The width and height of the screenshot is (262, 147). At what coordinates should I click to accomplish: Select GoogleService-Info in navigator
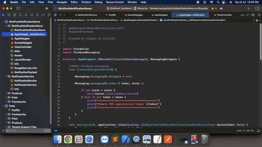(x=25, y=68)
